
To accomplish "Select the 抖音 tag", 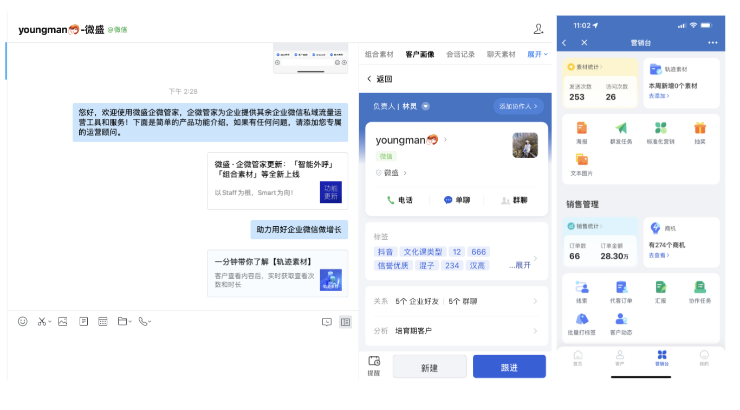I will 385,252.
